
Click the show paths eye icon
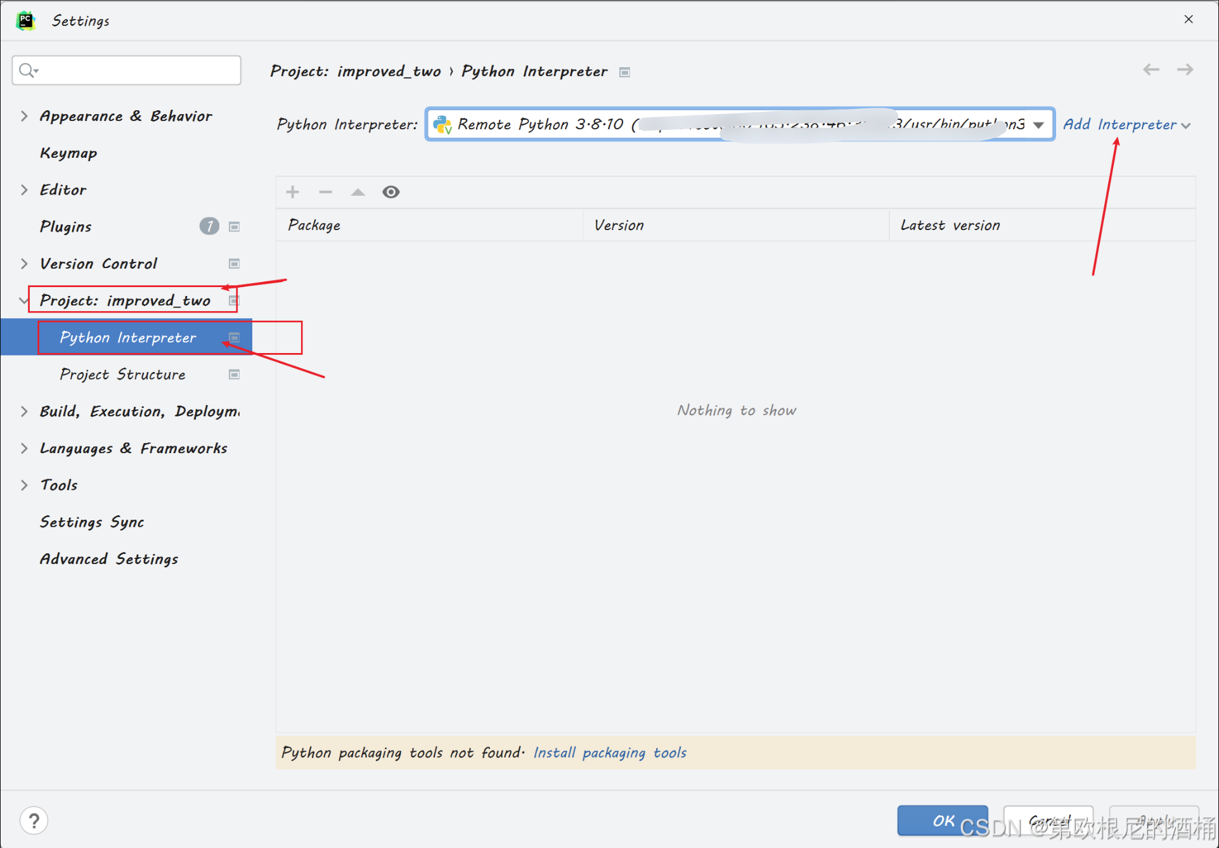[x=390, y=191]
